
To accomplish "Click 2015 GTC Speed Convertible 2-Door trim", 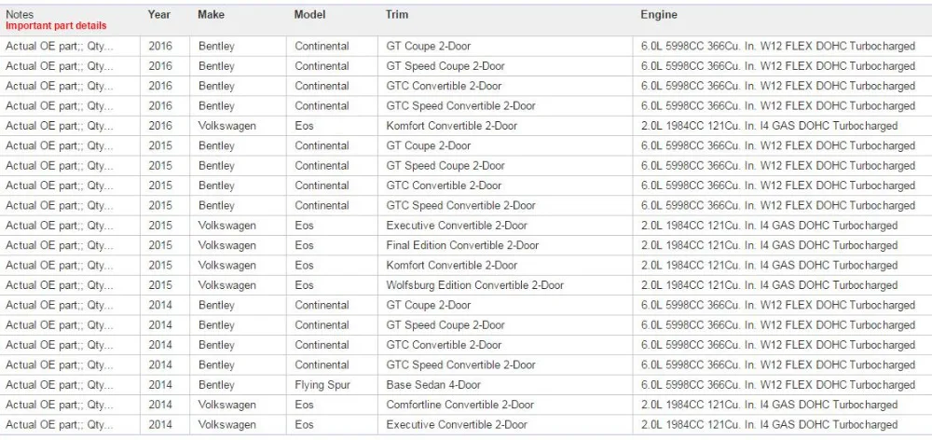I will [460, 206].
